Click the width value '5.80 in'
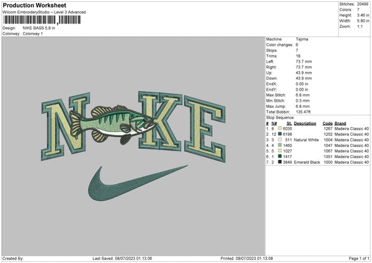Viewport: 372px width, 263px height. pos(363,21)
